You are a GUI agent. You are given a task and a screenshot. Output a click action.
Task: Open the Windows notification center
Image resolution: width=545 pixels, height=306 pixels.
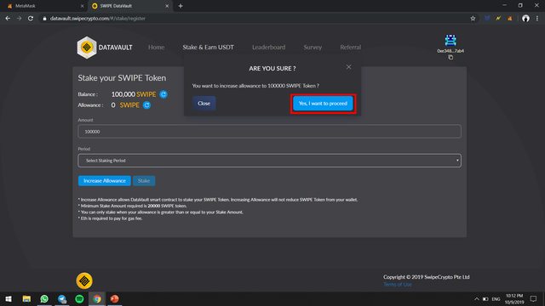(x=533, y=298)
